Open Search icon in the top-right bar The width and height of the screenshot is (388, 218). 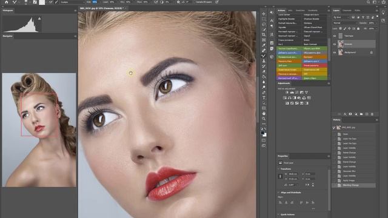pyautogui.click(x=368, y=2)
